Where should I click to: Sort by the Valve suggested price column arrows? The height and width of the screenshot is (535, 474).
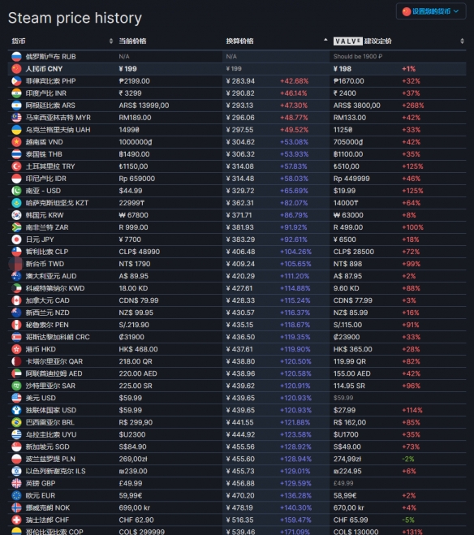point(462,41)
